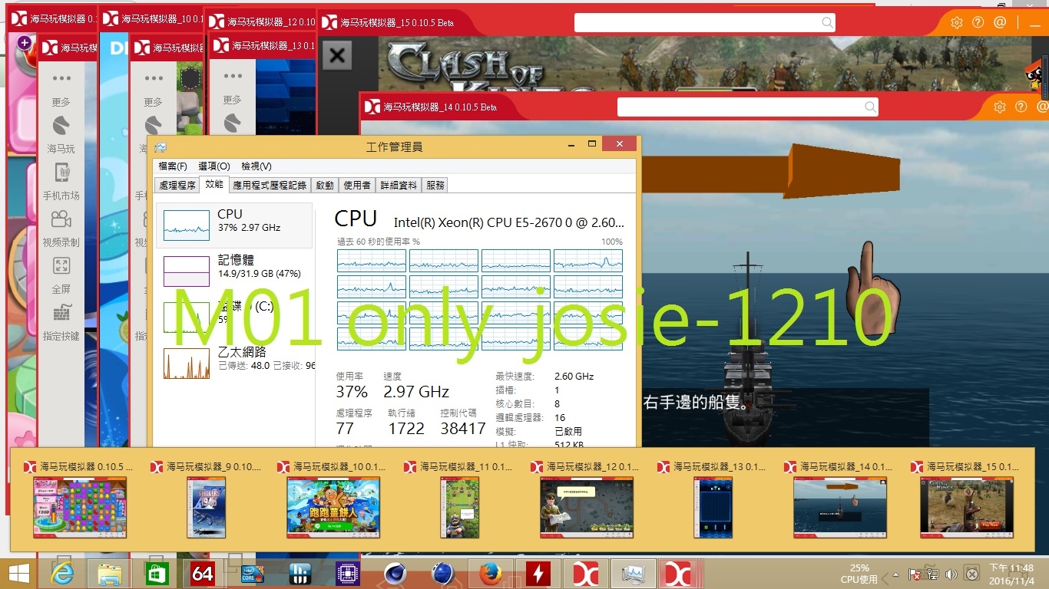The width and height of the screenshot is (1049, 589).
Task: Switch to 應用程式歷程記錄 tab
Action: pyautogui.click(x=270, y=185)
